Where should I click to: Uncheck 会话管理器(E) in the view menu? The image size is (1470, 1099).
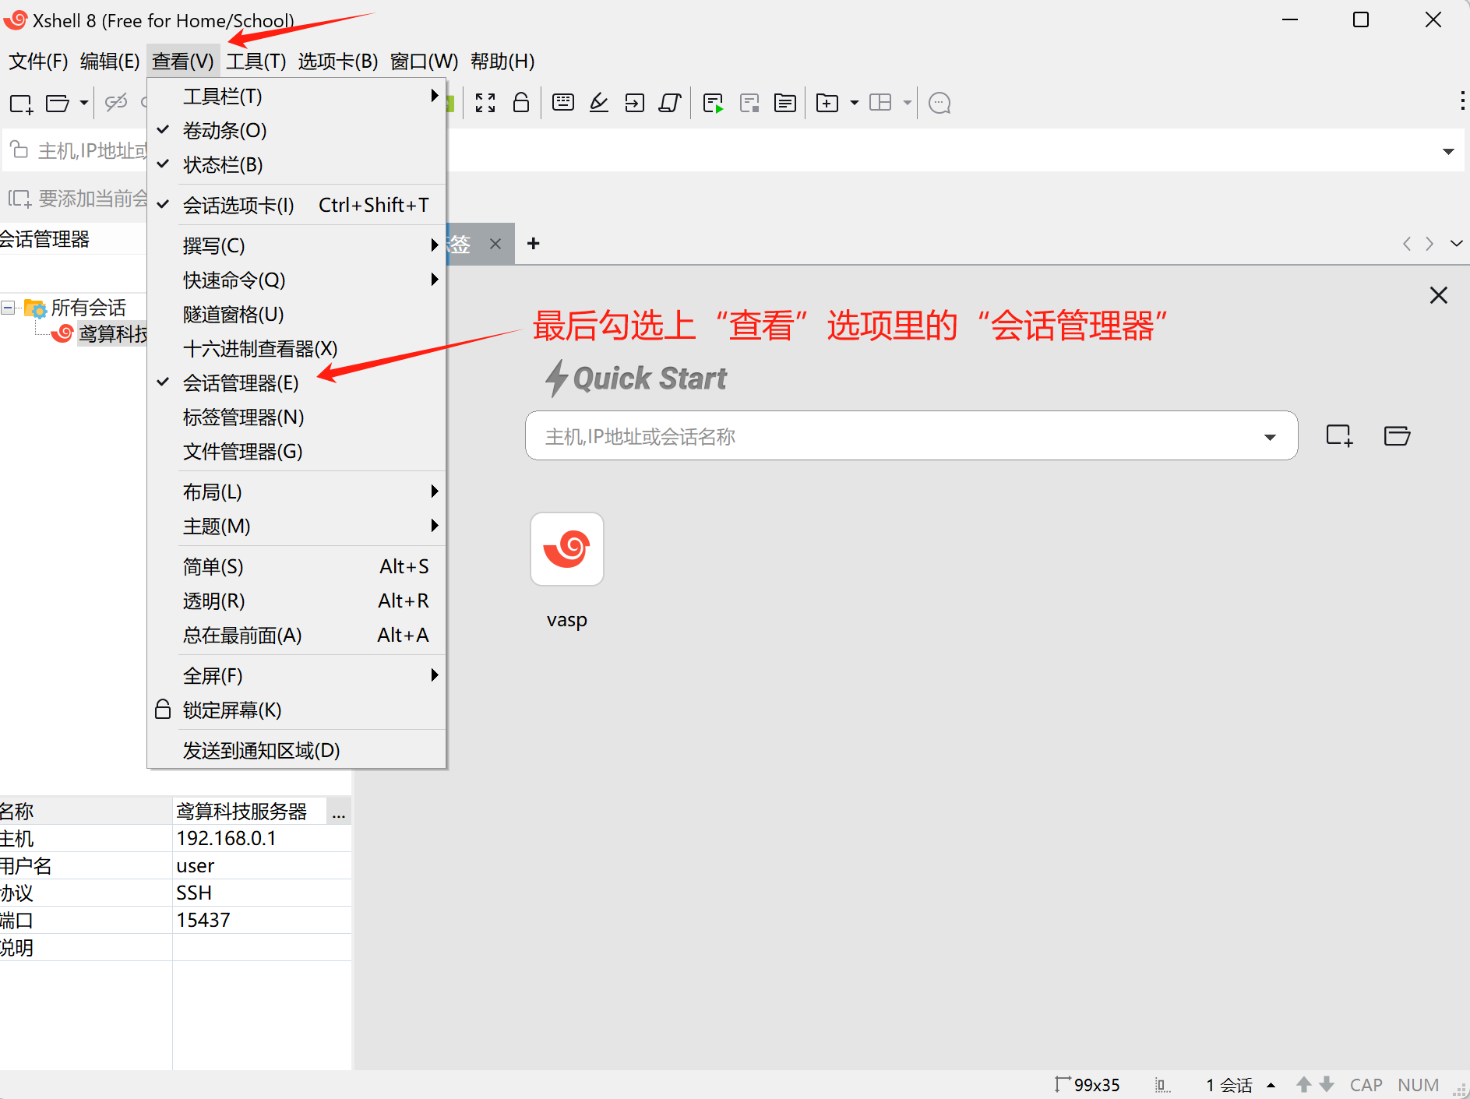pos(241,383)
